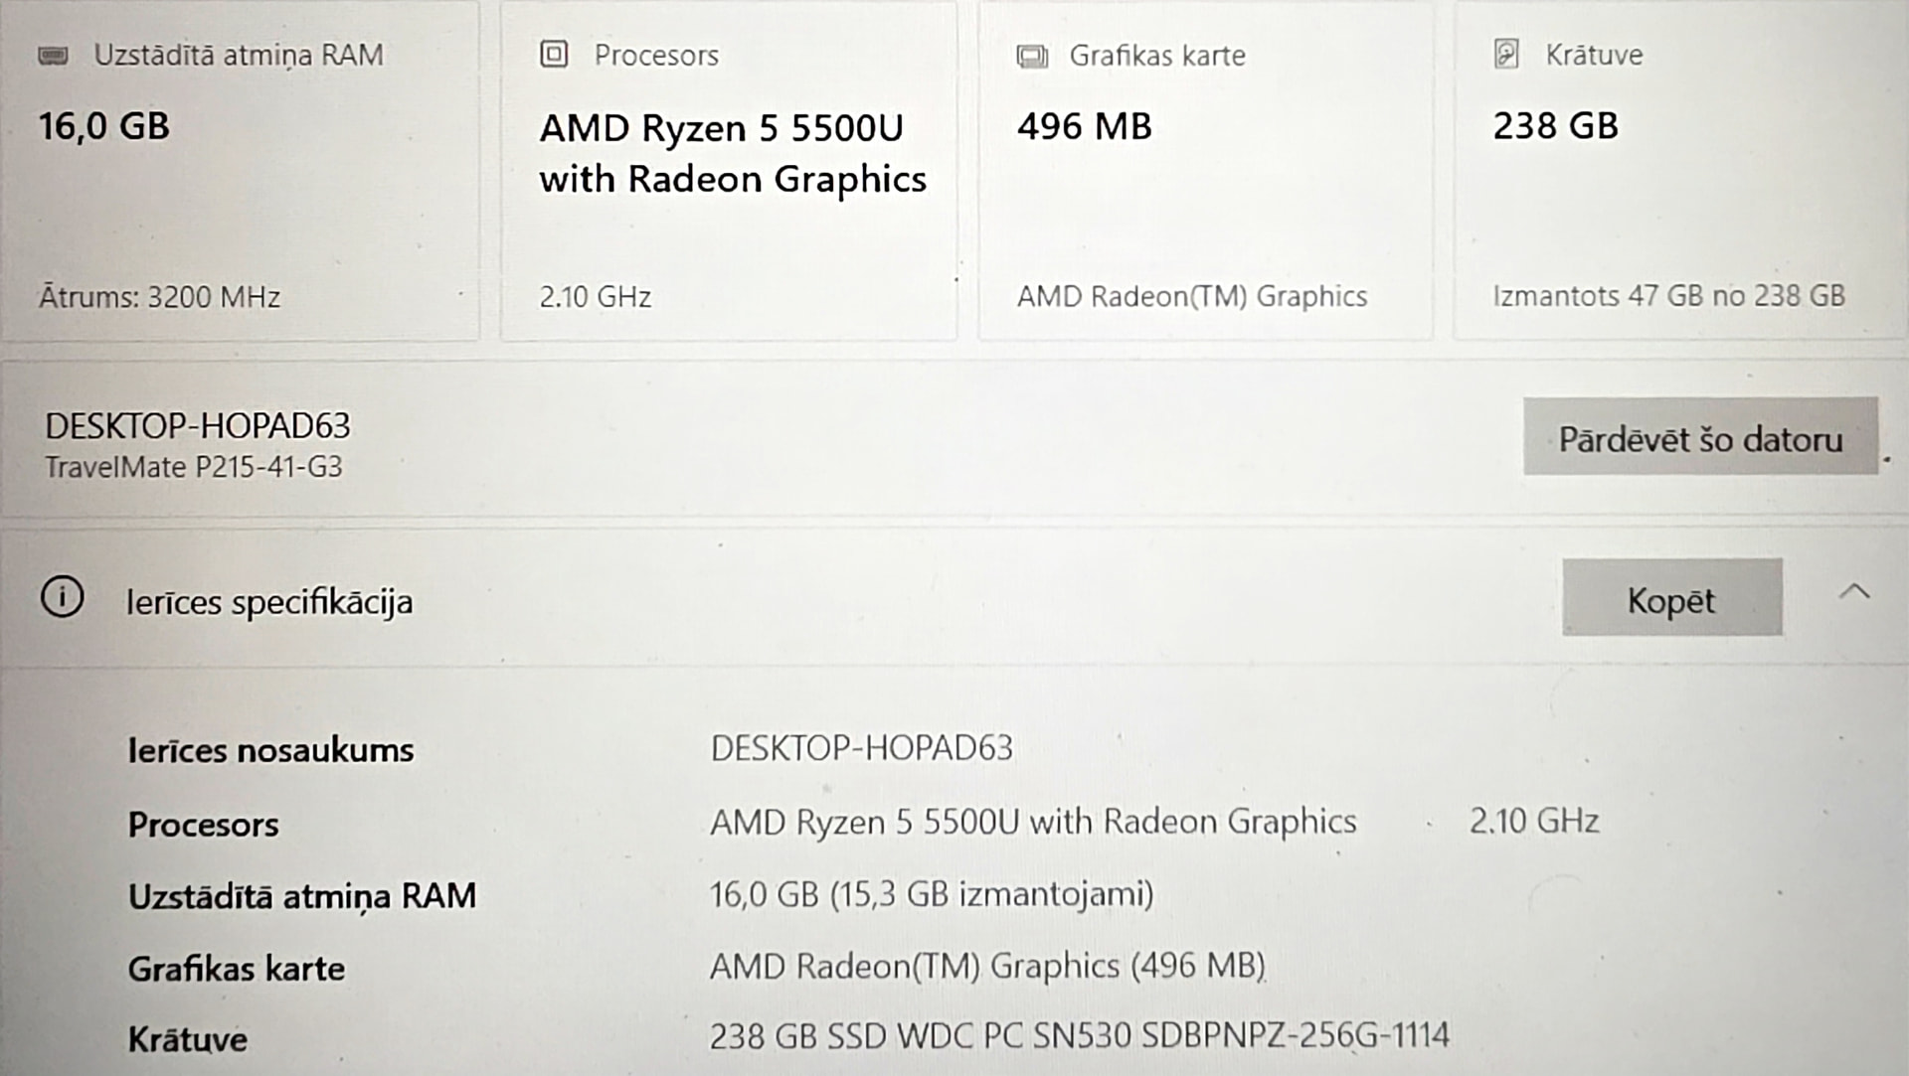Click Ātrums: 3200 MHz label
Screen dimensions: 1909x1076
point(159,297)
